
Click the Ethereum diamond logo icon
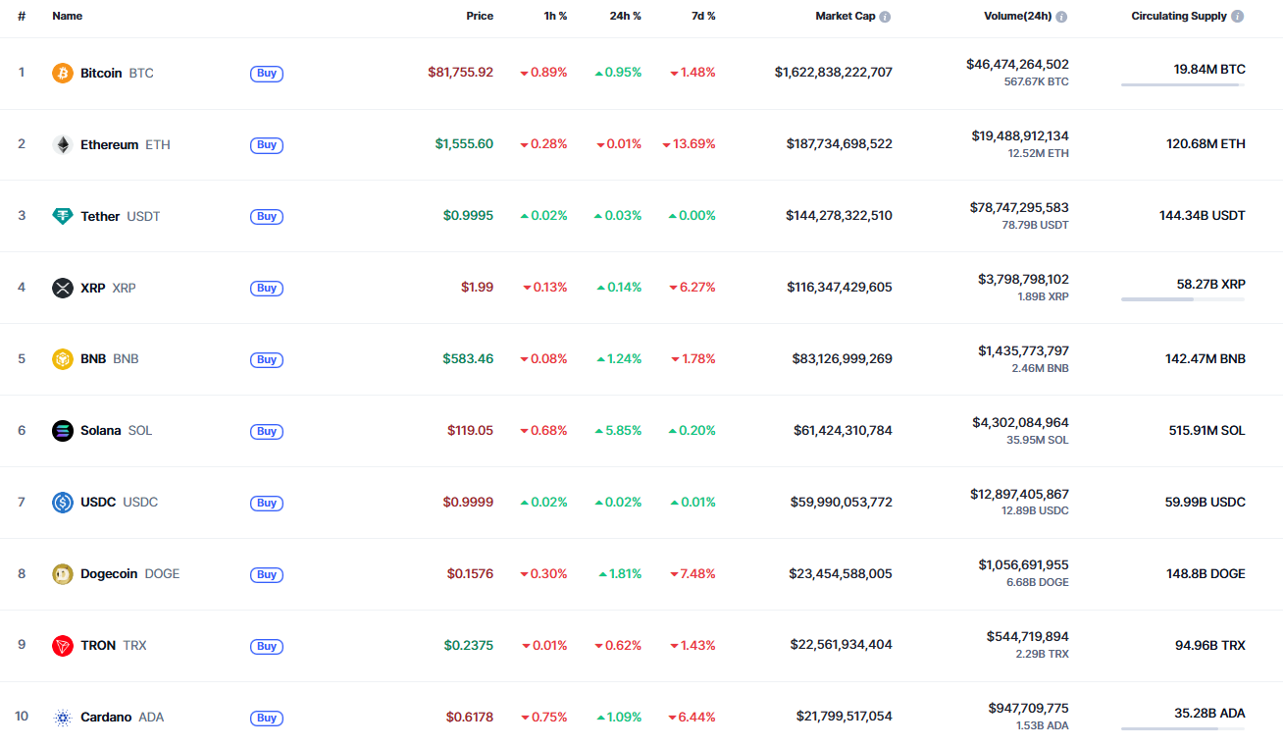coord(63,144)
